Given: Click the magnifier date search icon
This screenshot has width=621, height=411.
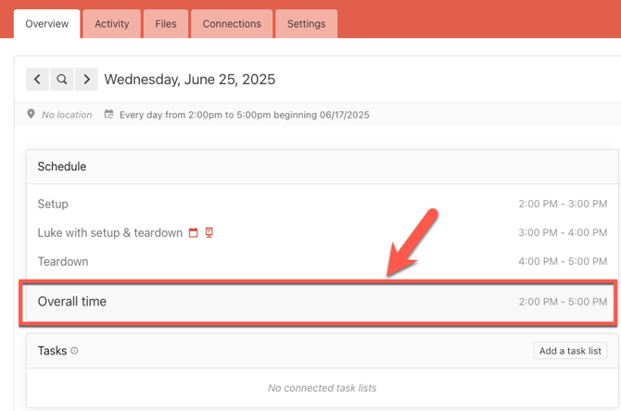Looking at the screenshot, I should point(62,80).
